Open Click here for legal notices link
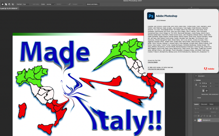This screenshot has width=219, height=136. pyautogui.click(x=156, y=69)
